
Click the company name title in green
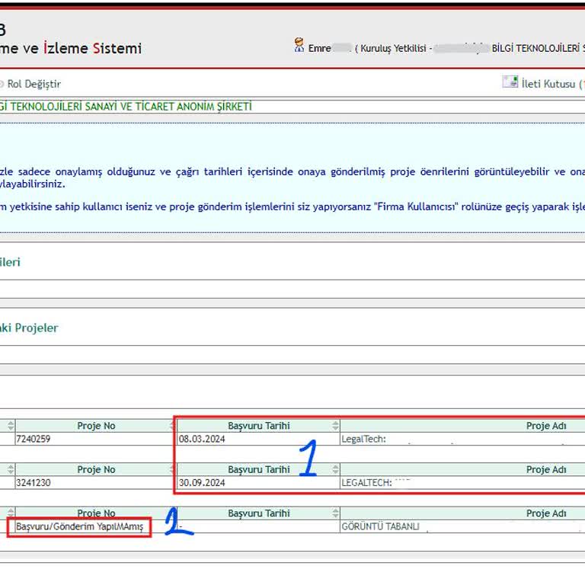click(x=126, y=107)
